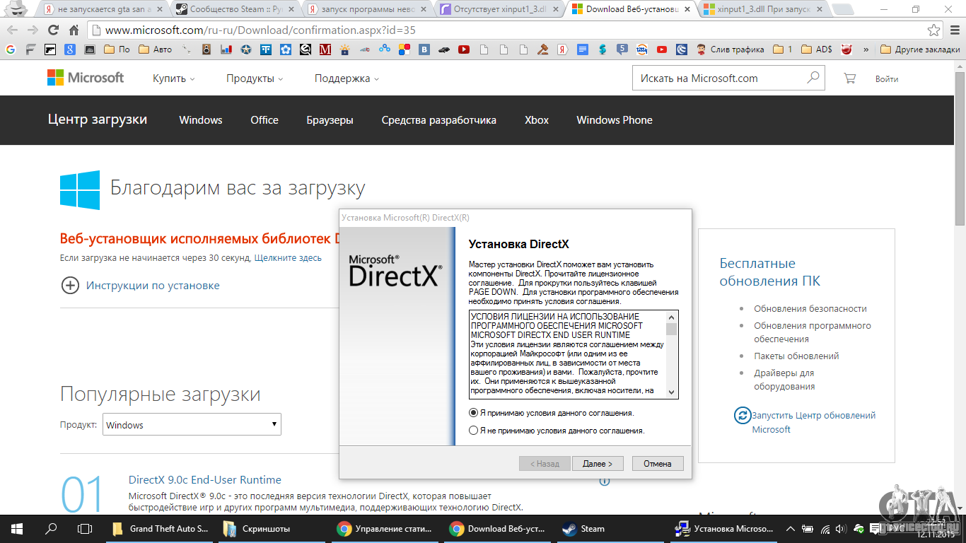Click the Центр загрузки heading link
966x543 pixels.
click(x=98, y=119)
